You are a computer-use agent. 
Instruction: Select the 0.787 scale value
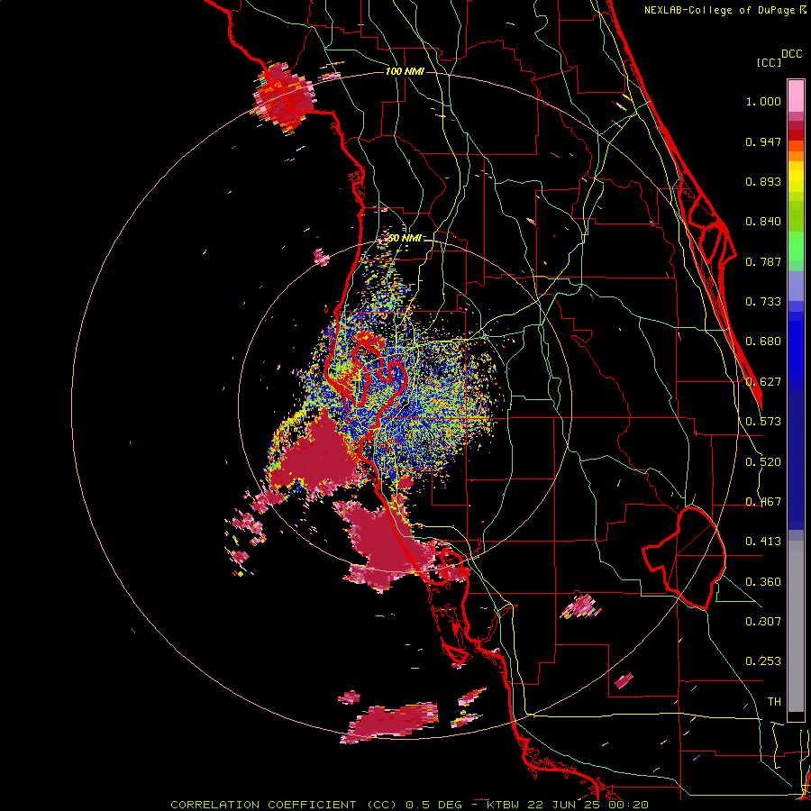[763, 261]
